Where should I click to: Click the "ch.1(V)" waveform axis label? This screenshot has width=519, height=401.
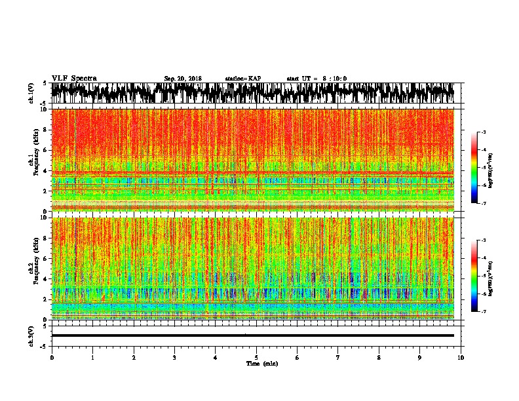[31, 93]
